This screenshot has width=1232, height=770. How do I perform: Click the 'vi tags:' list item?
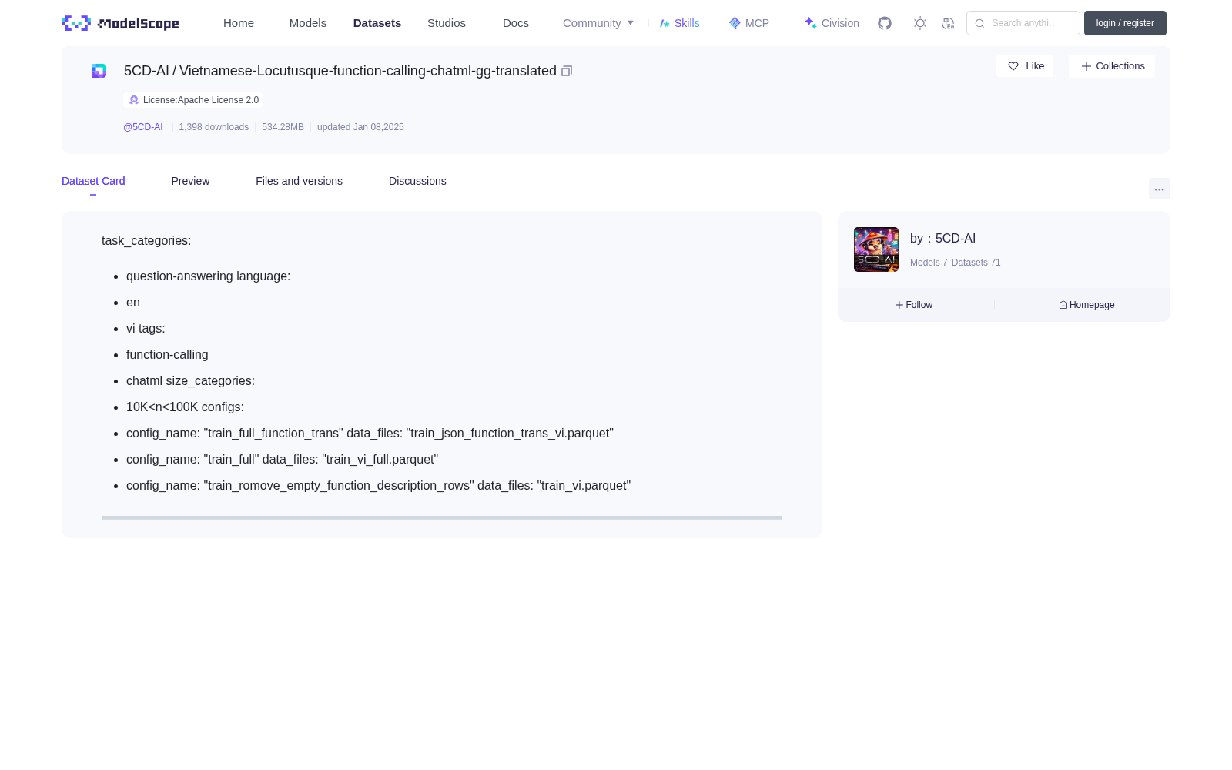pos(146,329)
